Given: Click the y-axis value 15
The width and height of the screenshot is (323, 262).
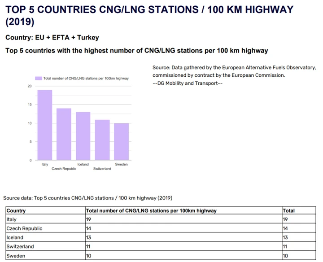Looking at the screenshot, I should 30,105.
